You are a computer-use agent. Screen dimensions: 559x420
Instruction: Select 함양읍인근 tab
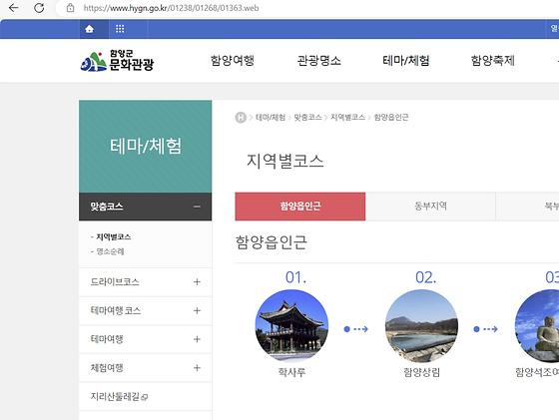coord(300,207)
